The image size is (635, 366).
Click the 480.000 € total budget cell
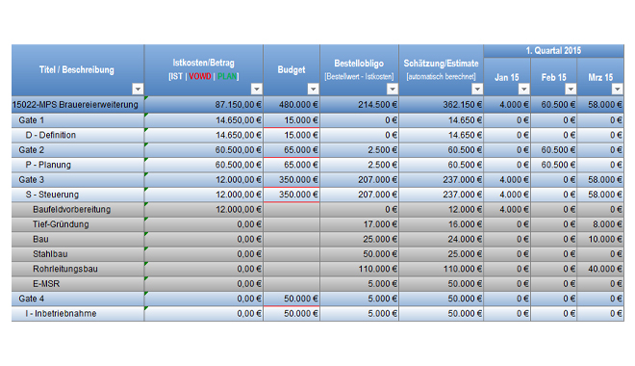[292, 105]
